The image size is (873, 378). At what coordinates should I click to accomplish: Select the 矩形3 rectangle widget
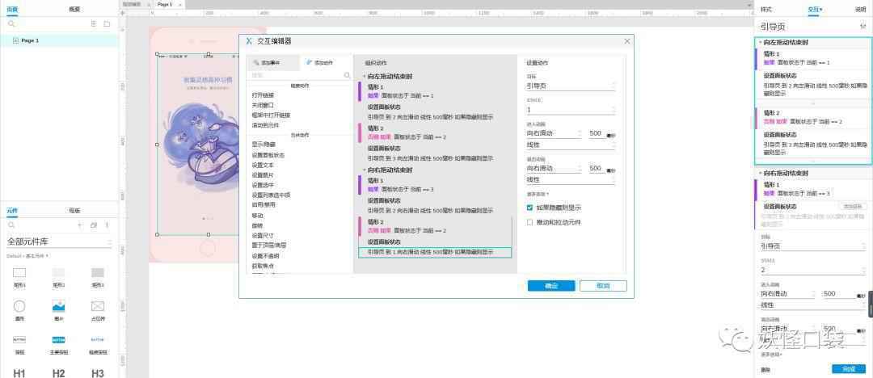[x=98, y=276]
